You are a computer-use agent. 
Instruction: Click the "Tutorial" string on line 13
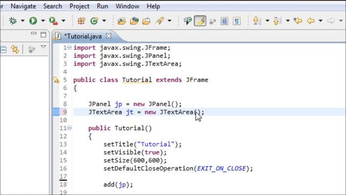[x=156, y=145]
